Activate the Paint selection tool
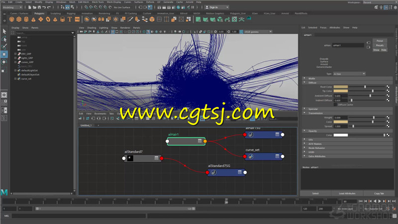This screenshot has height=224, width=398. (x=4, y=46)
